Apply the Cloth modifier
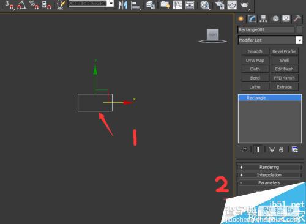306x224 pixels. (x=255, y=69)
